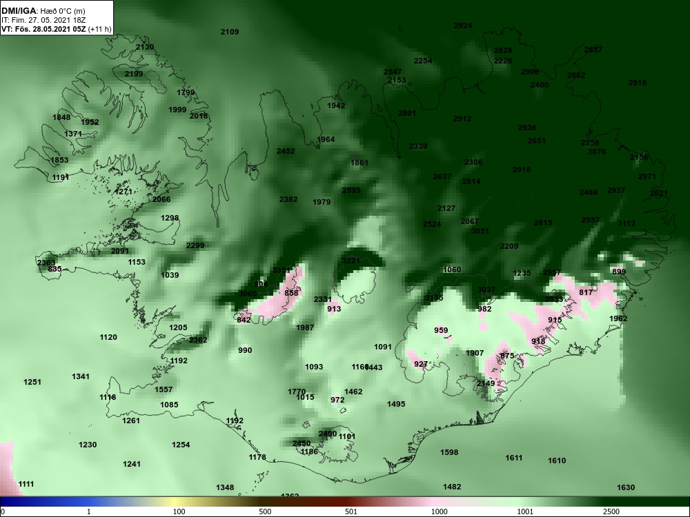Select the 990 value label
This screenshot has width=690, height=517.
(x=245, y=350)
